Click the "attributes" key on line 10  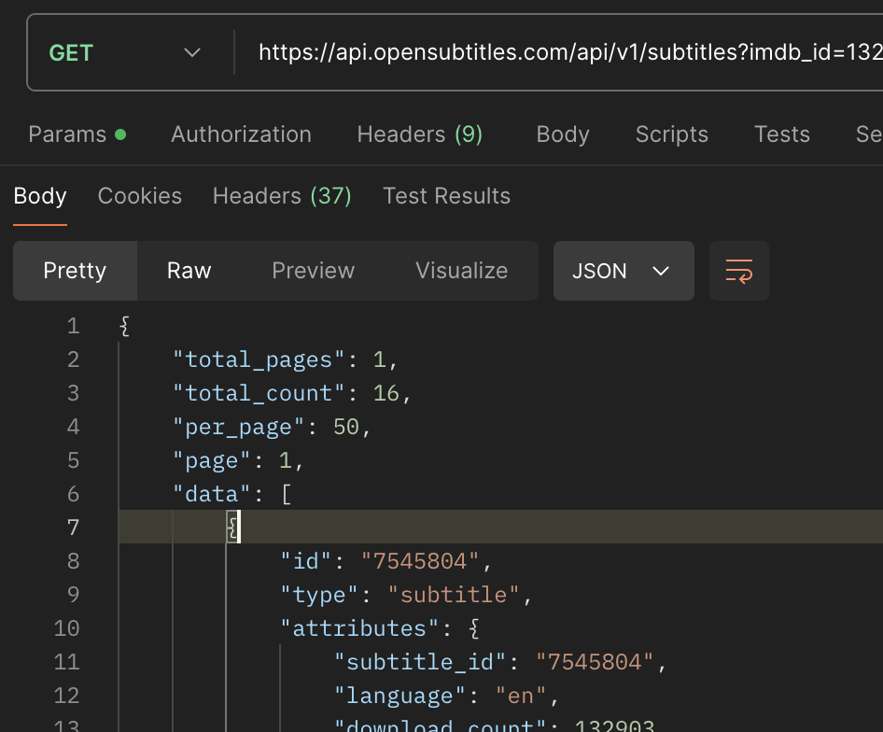359,628
